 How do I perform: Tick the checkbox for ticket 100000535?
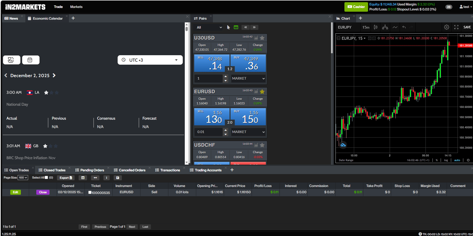[x=90, y=192]
